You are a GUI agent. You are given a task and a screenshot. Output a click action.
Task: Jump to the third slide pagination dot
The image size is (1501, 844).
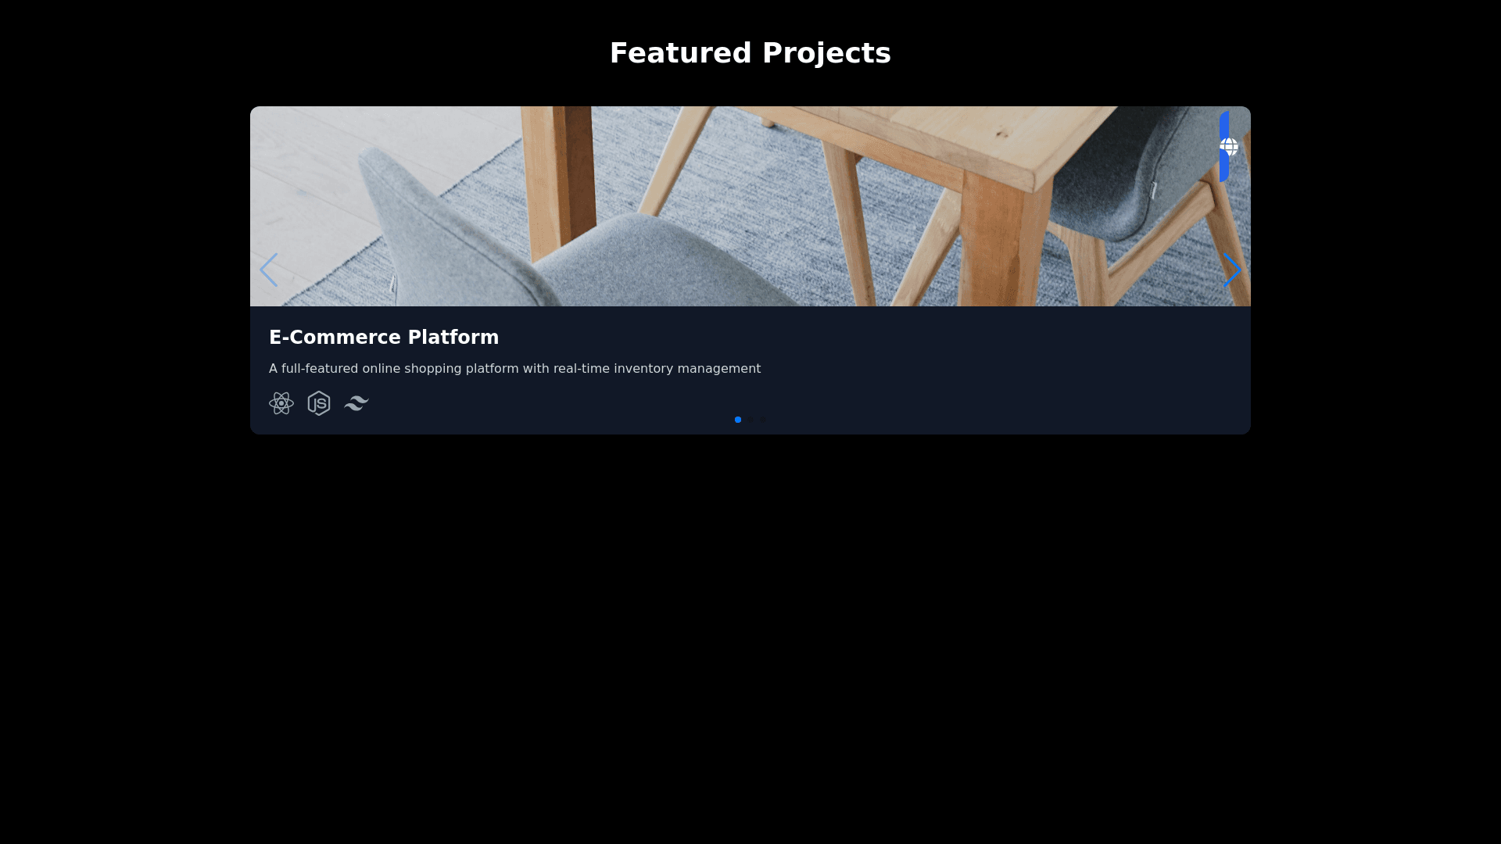point(763,420)
